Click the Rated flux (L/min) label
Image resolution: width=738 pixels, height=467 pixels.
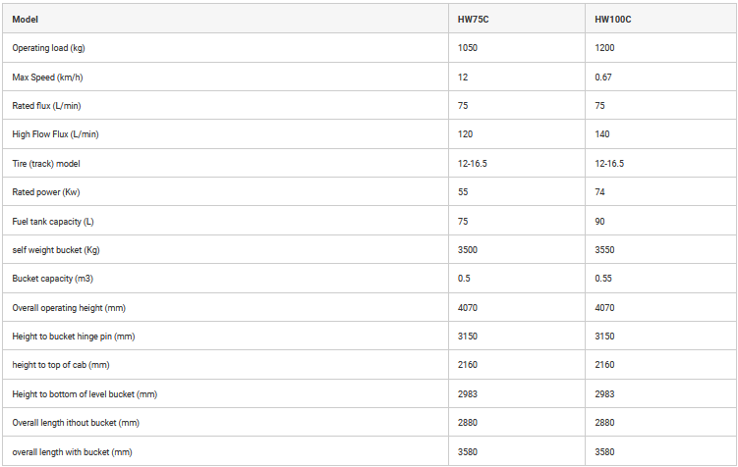coord(46,106)
